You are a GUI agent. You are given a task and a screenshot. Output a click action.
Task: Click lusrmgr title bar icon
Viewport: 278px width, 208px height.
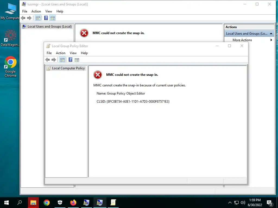[24, 4]
